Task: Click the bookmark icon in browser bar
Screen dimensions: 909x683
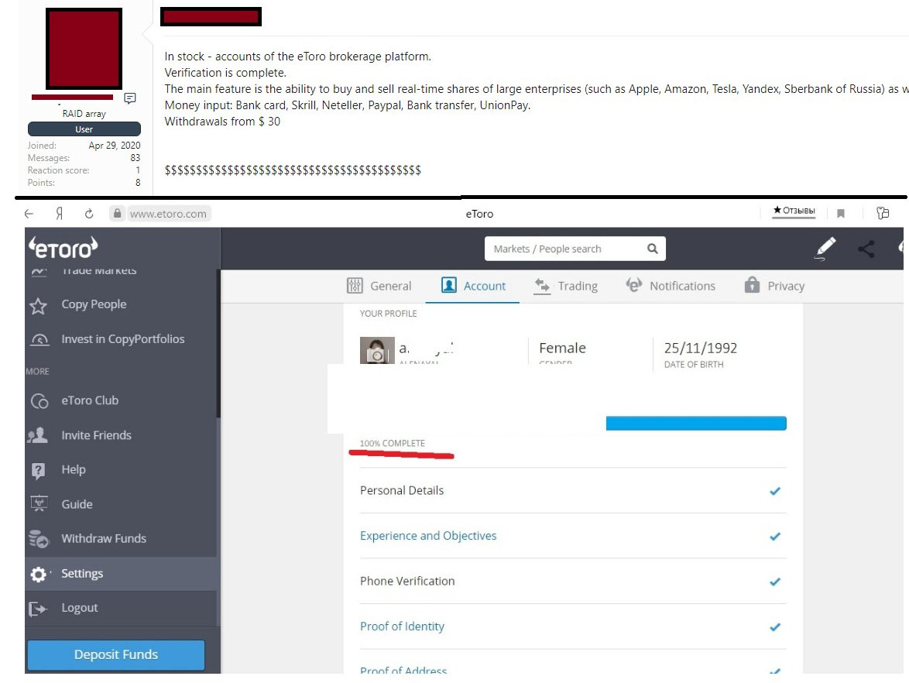Action: point(841,214)
